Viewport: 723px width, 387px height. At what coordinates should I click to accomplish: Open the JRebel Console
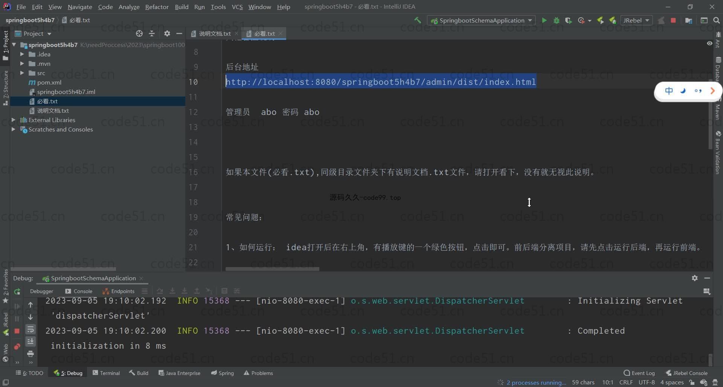click(687, 373)
